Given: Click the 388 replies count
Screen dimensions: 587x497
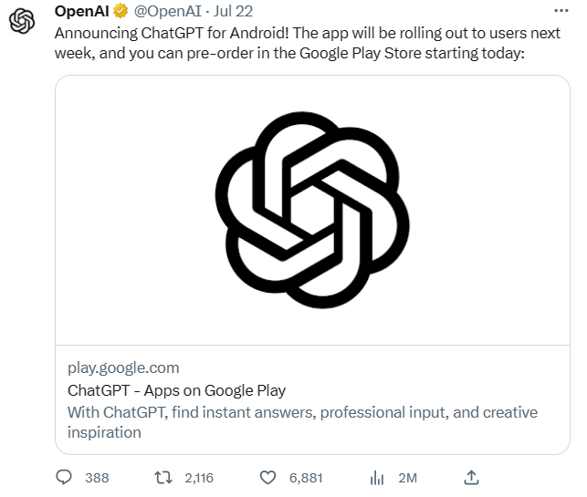Looking at the screenshot, I should (x=97, y=478).
